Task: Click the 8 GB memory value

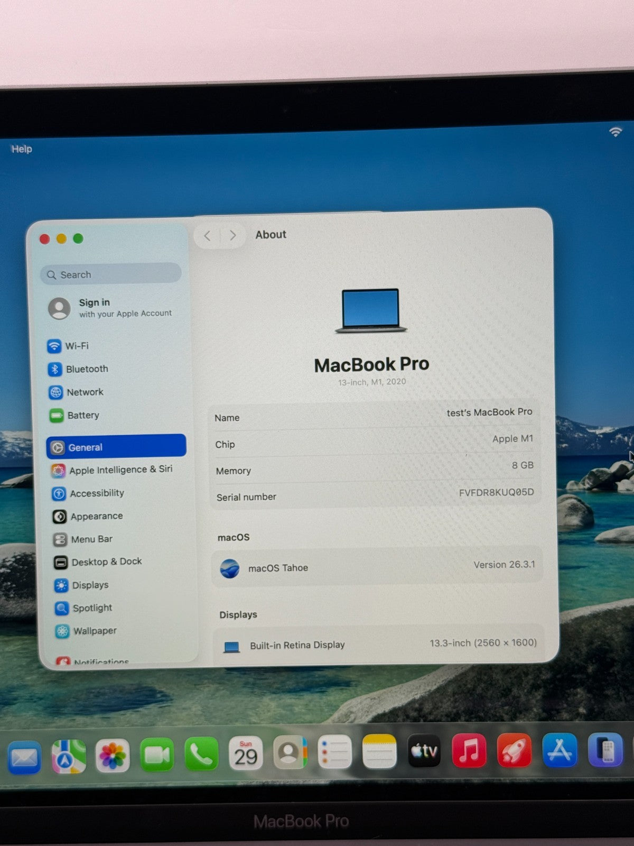Action: 523,465
